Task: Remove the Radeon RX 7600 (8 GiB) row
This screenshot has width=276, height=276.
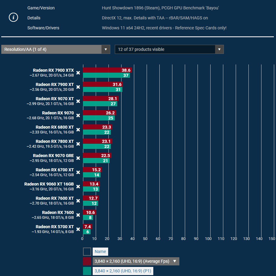Action: point(78,215)
